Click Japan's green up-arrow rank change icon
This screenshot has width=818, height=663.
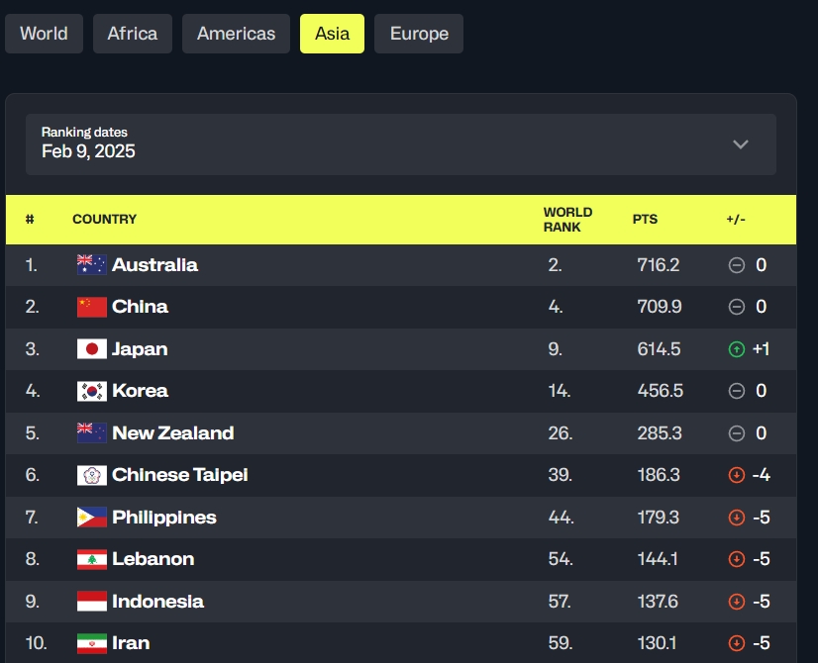(x=736, y=349)
